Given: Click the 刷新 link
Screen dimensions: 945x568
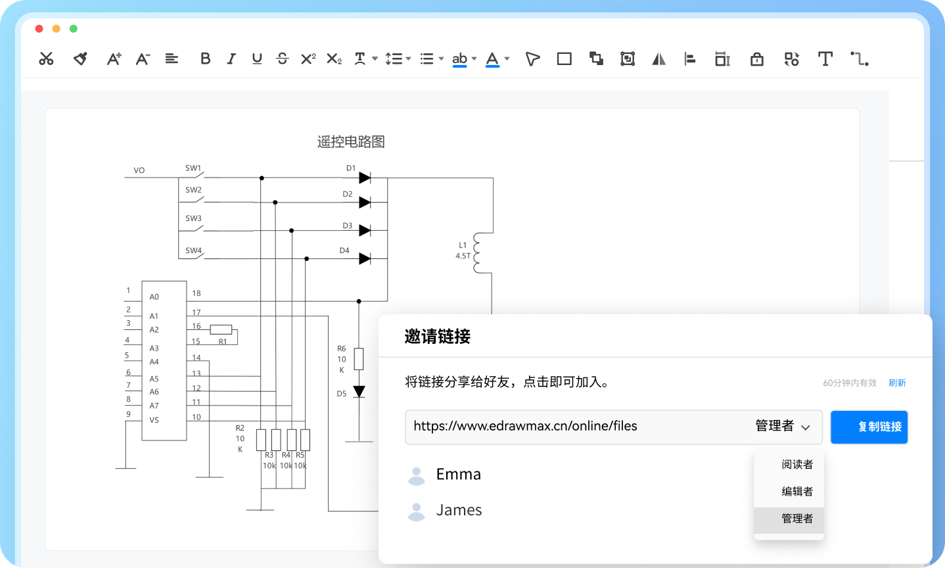Looking at the screenshot, I should click(x=897, y=383).
